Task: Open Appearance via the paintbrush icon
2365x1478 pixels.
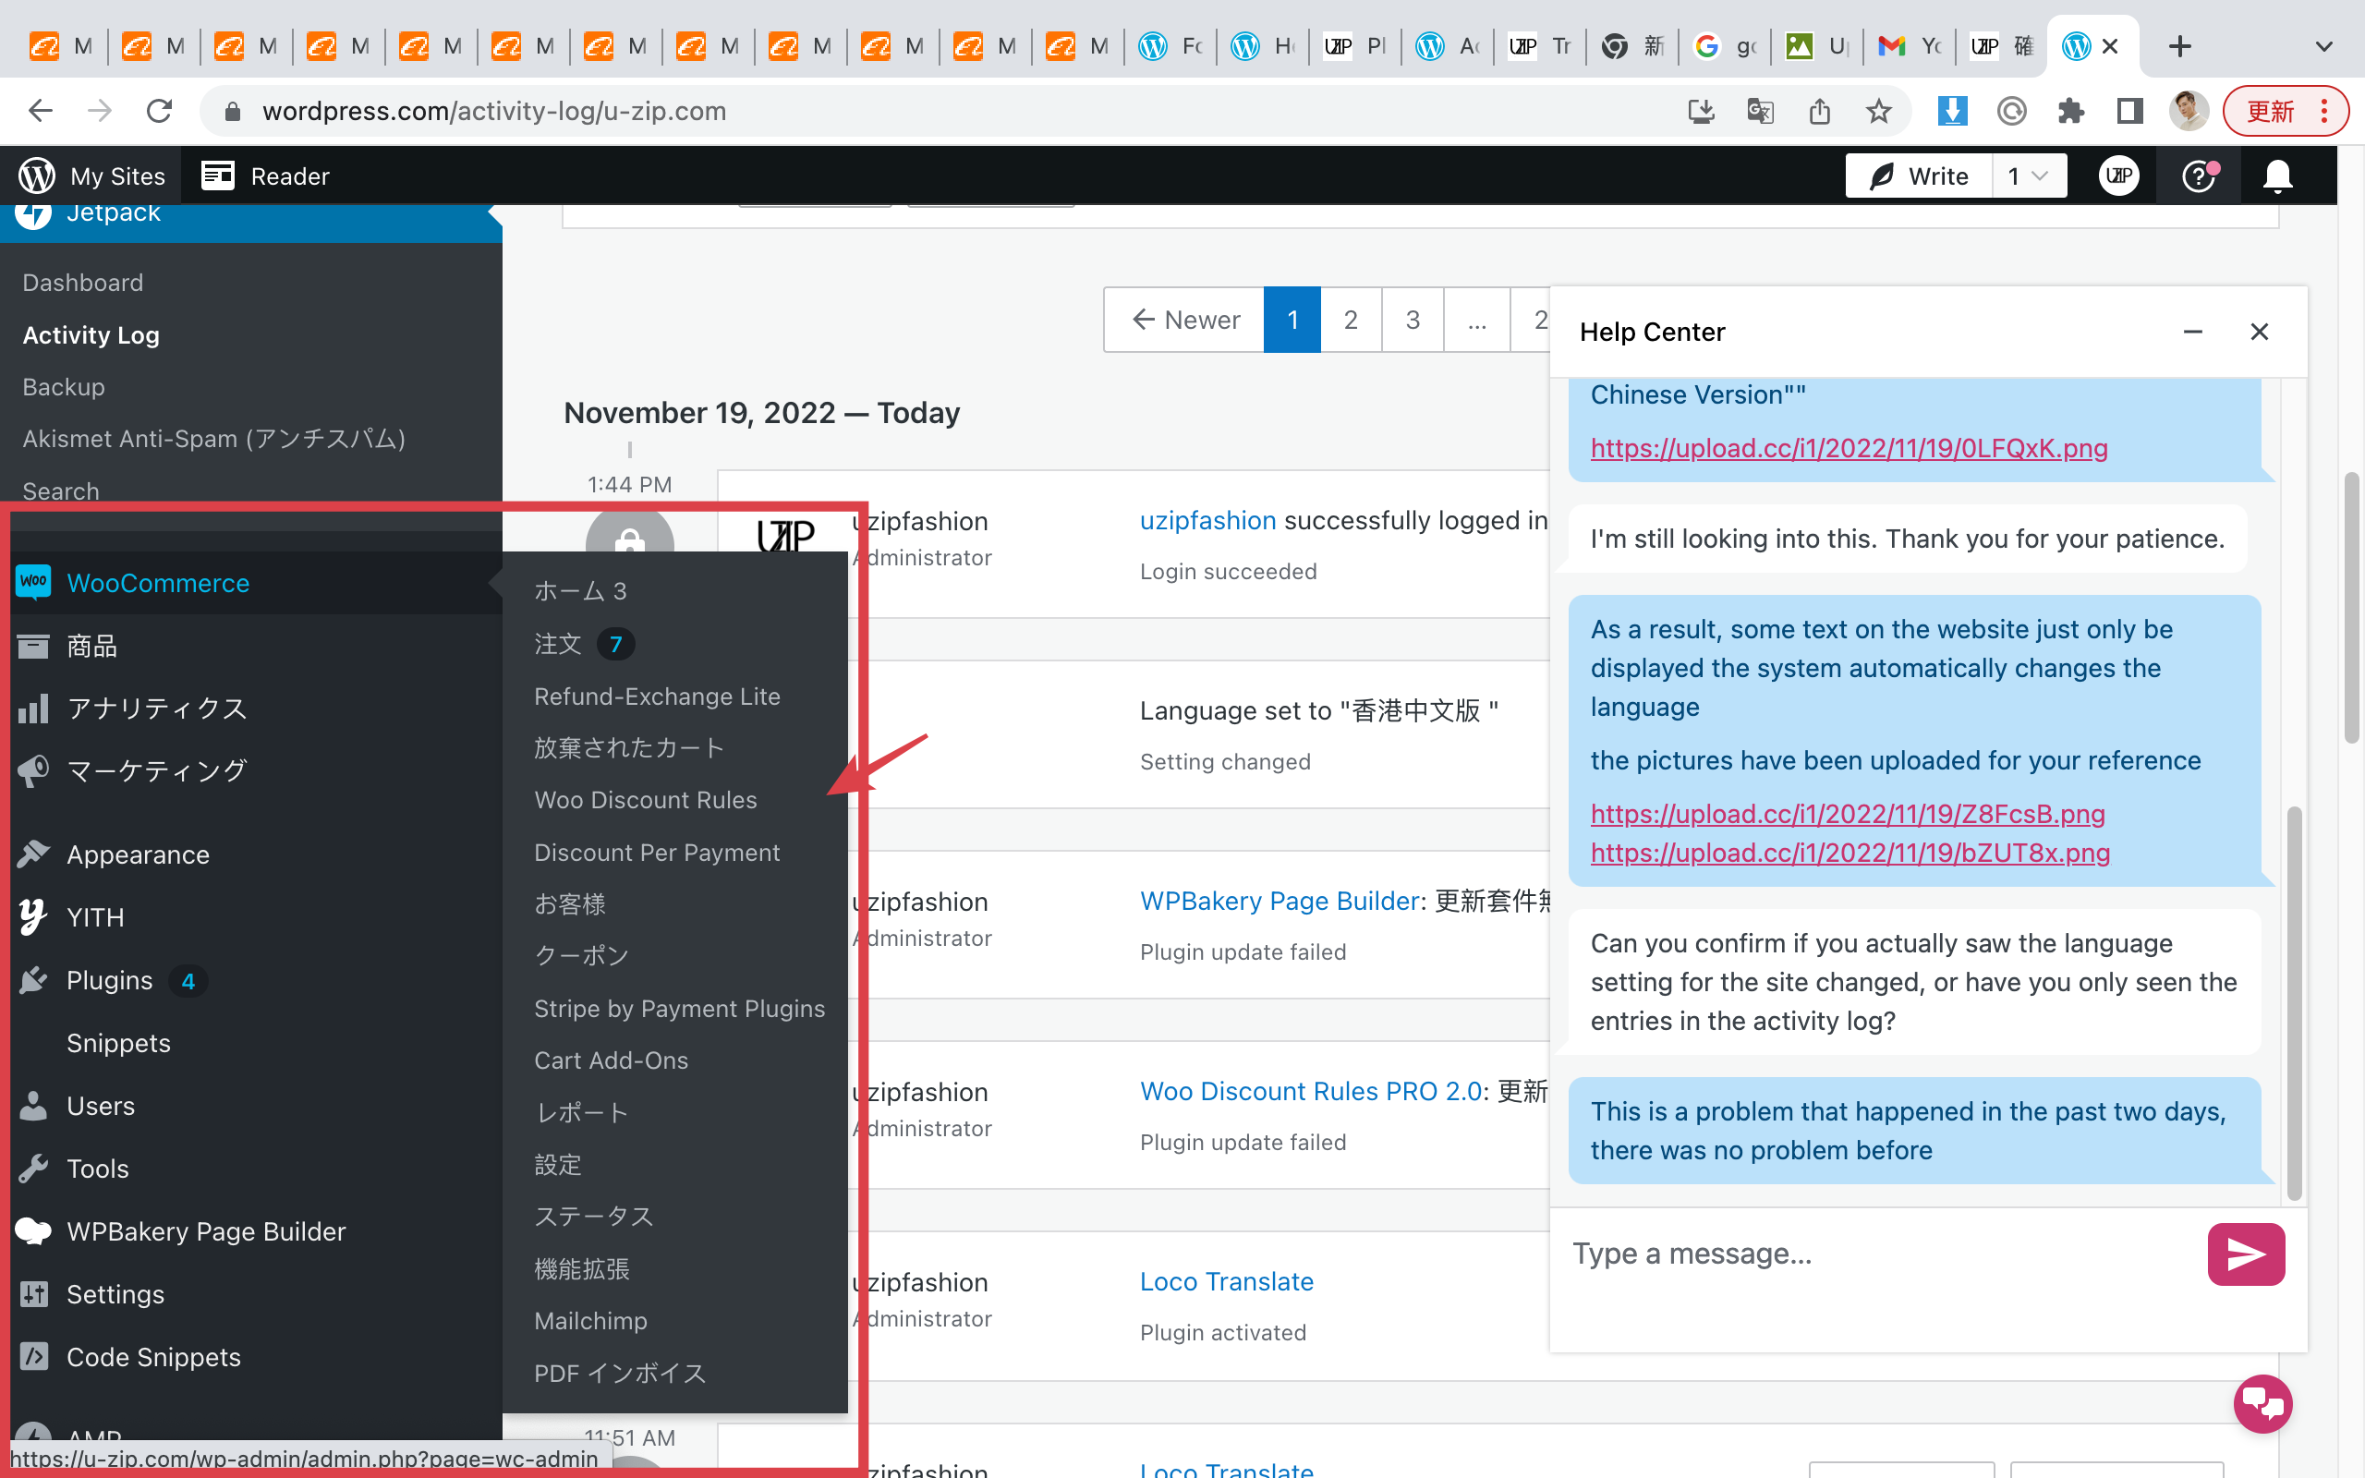Action: tap(33, 854)
